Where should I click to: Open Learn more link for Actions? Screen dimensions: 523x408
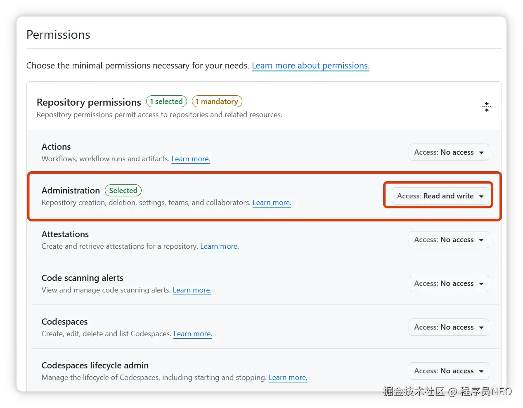[191, 159]
